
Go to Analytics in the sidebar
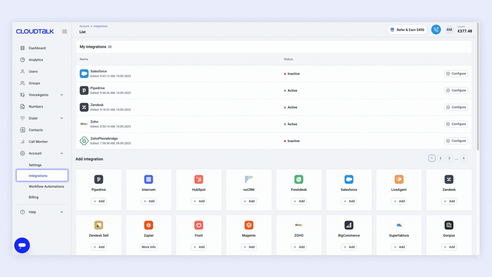click(x=36, y=60)
